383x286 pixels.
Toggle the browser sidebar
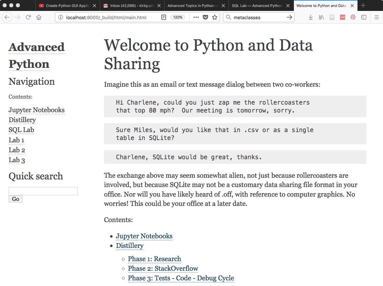click(x=364, y=17)
